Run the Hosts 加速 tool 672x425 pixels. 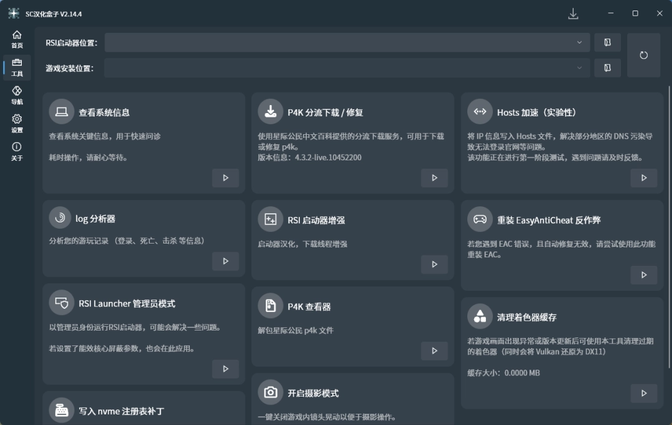click(644, 177)
